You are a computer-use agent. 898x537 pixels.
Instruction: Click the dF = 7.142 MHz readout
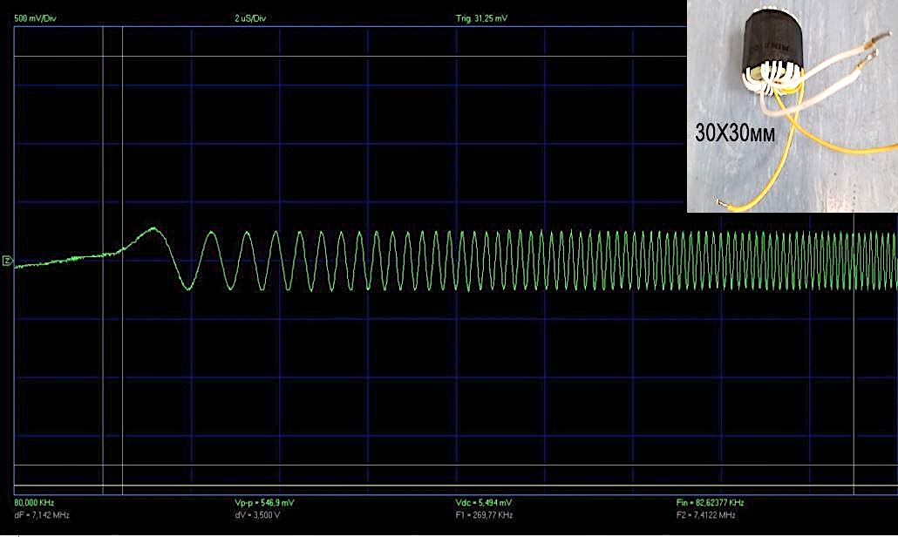(37, 515)
